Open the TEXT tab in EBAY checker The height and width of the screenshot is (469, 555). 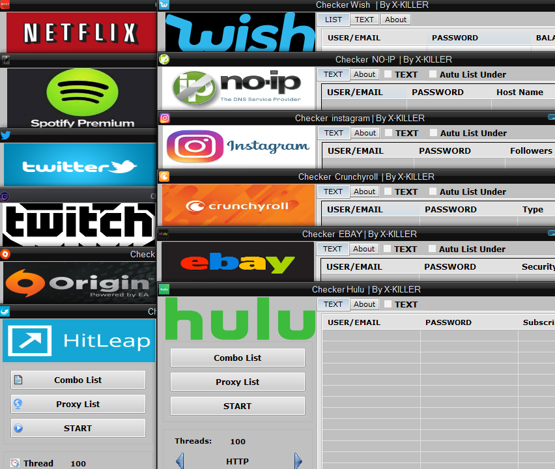332,249
